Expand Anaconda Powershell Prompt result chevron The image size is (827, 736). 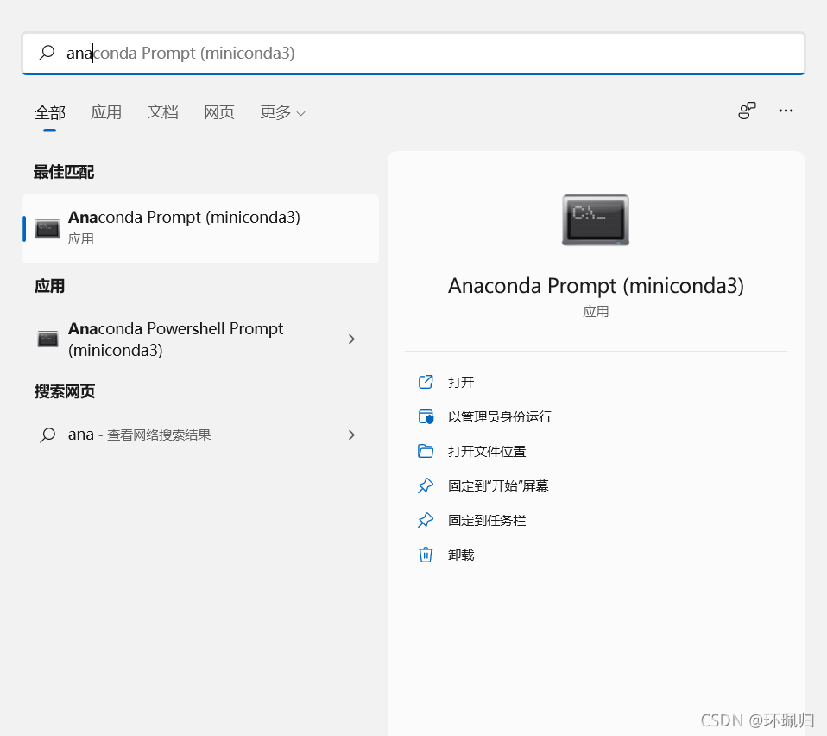pyautogui.click(x=351, y=339)
